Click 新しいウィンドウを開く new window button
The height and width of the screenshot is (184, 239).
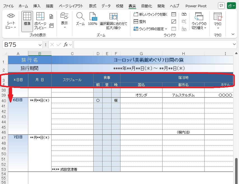[x=150, y=14]
